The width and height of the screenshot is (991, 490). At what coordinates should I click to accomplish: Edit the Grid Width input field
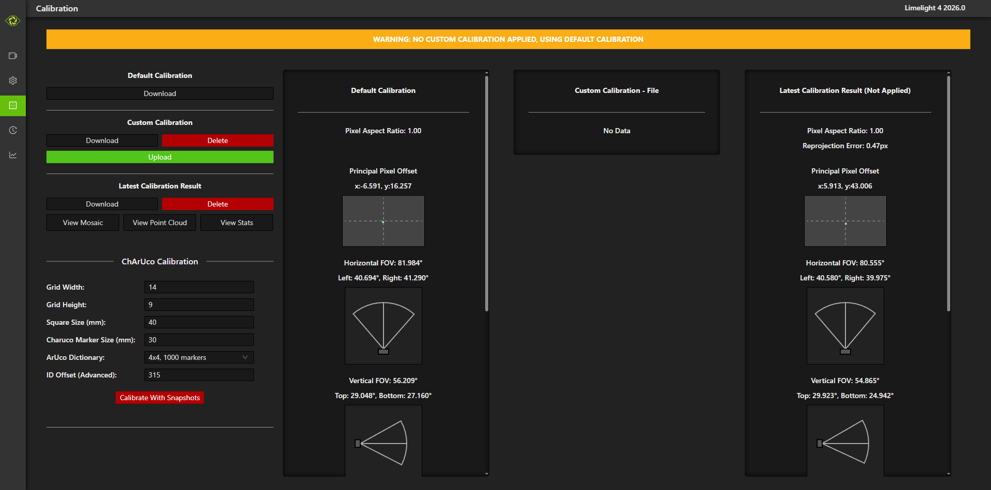point(199,287)
